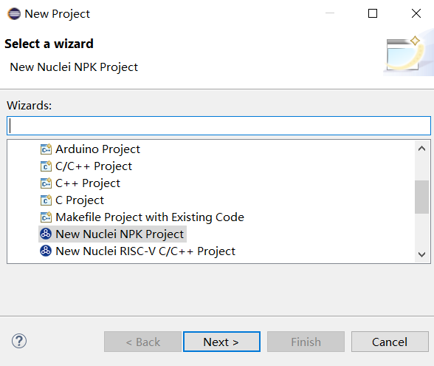Click the Eclipse icon in title bar
434x366 pixels.
tap(14, 13)
